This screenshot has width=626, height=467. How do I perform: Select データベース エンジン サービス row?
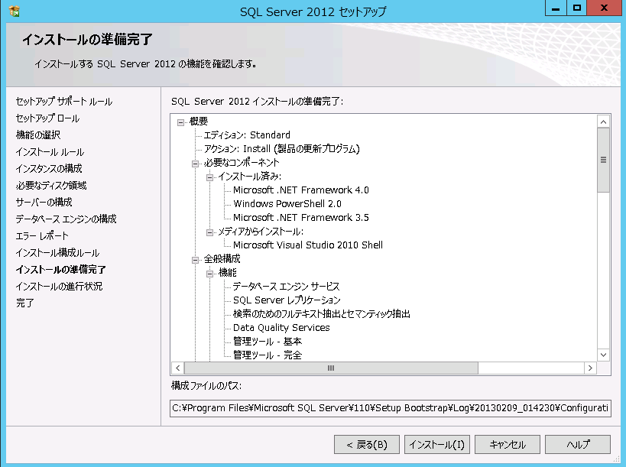point(287,287)
